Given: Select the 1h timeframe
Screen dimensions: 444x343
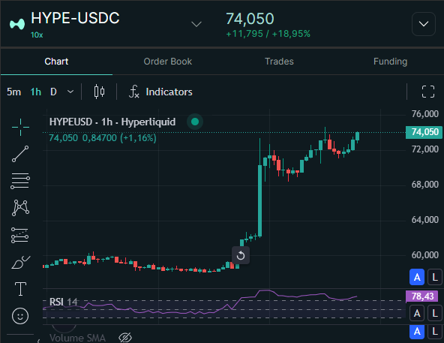Looking at the screenshot, I should click(36, 92).
